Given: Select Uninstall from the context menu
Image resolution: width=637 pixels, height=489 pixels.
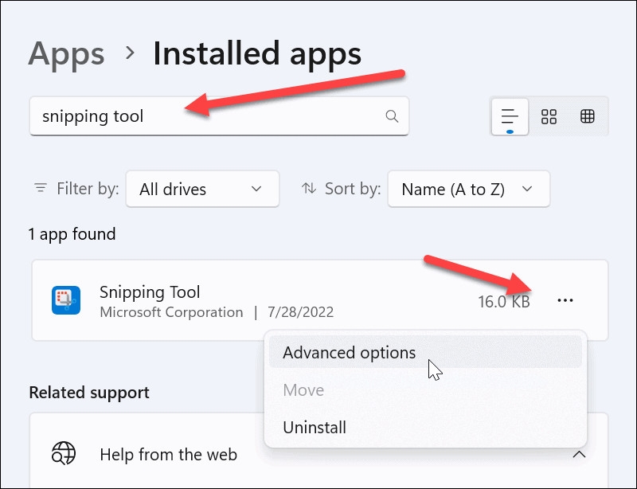Looking at the screenshot, I should point(315,427).
